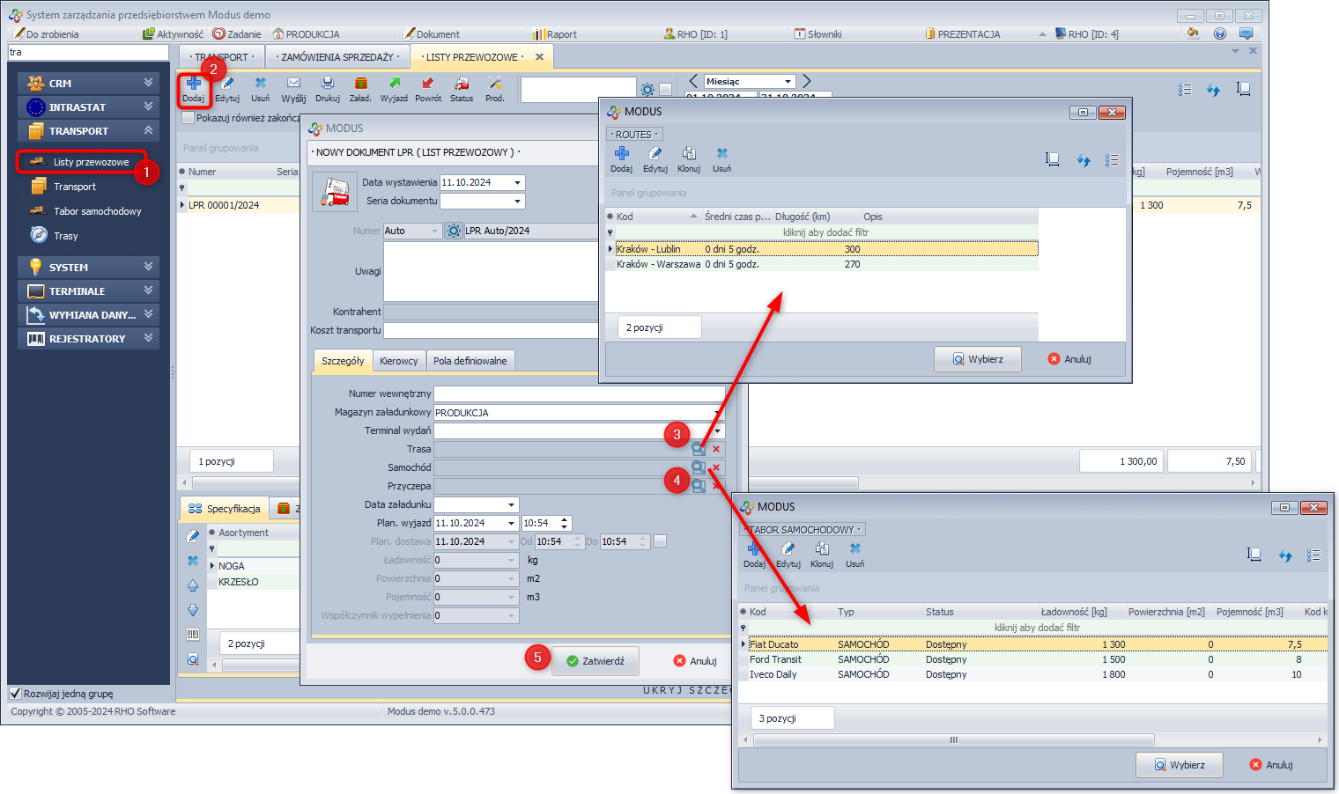1339x794 pixels.
Task: Open the ZAMÓWIENIA SPRZEDAŻY tab
Action: tap(337, 57)
